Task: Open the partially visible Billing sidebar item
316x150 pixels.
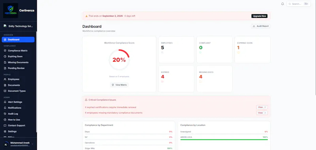Action: click(18, 137)
